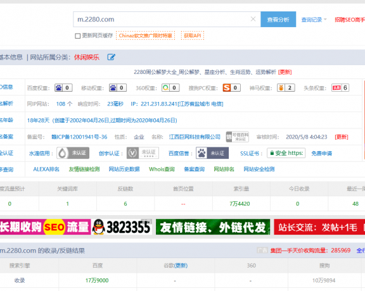Click the 更新 link beside 谷歌
The width and height of the screenshot is (365, 291).
click(x=181, y=266)
